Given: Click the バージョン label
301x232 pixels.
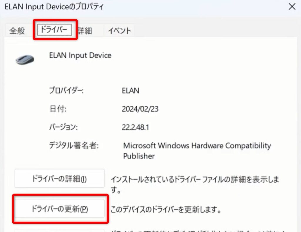Looking at the screenshot, I should pyautogui.click(x=63, y=127).
